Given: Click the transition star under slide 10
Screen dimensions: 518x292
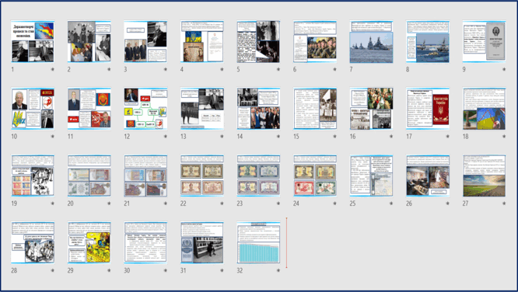Looking at the screenshot, I should [53, 136].
